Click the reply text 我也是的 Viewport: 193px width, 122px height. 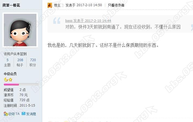click(x=56, y=45)
